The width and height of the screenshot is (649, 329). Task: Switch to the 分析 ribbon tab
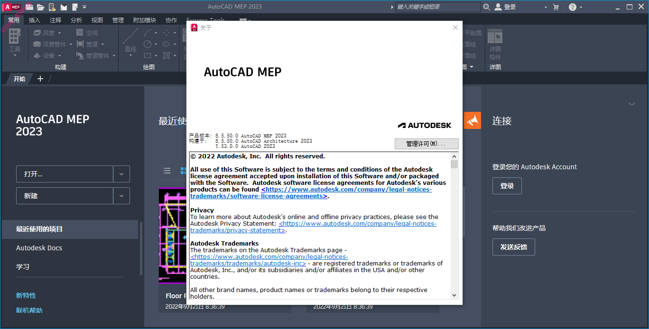click(x=76, y=20)
